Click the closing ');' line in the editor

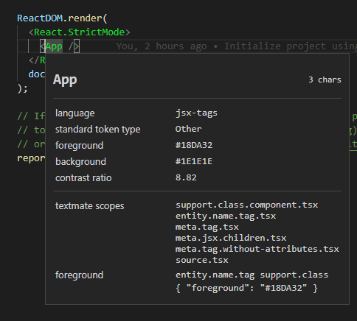22,88
